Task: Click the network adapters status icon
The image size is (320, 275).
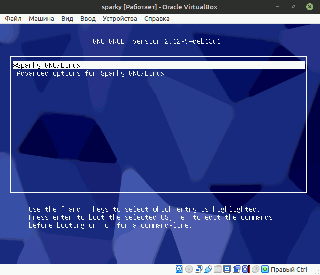Action: [199, 269]
